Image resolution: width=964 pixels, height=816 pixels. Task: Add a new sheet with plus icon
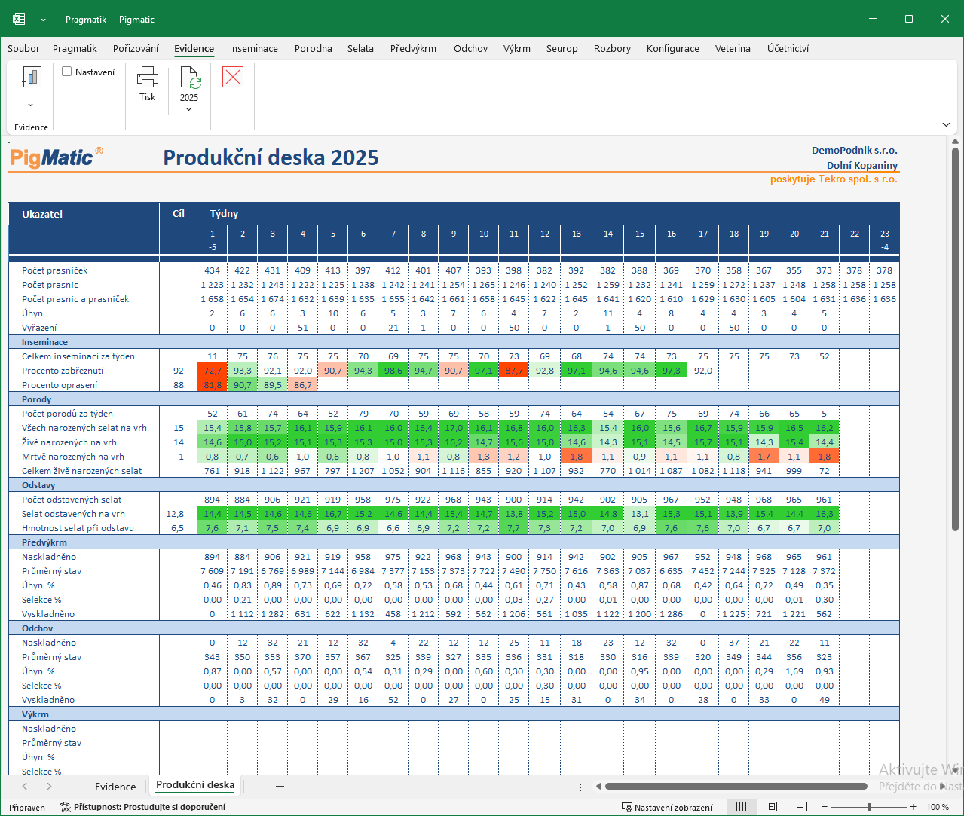click(x=280, y=786)
